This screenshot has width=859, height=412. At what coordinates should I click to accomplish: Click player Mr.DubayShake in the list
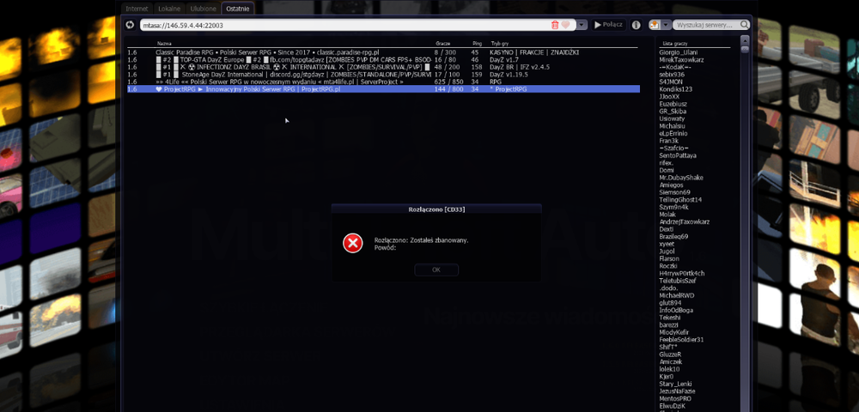[681, 178]
